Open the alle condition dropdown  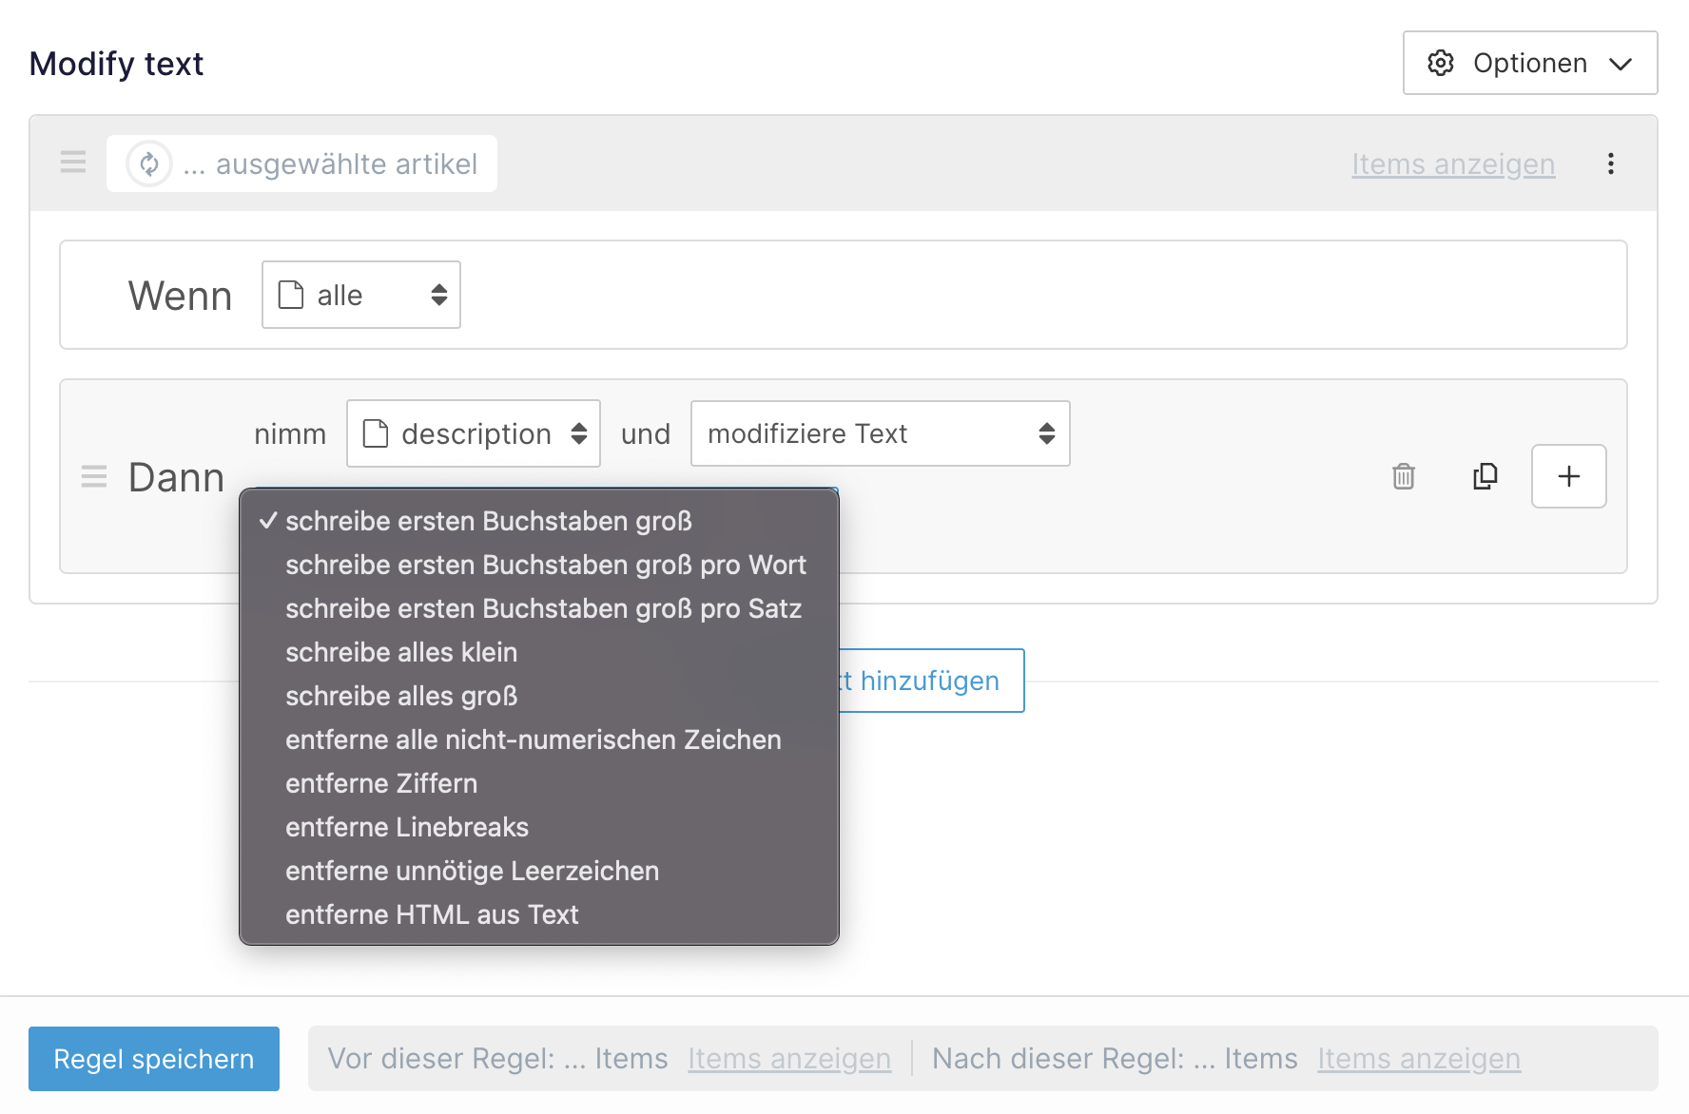click(361, 295)
